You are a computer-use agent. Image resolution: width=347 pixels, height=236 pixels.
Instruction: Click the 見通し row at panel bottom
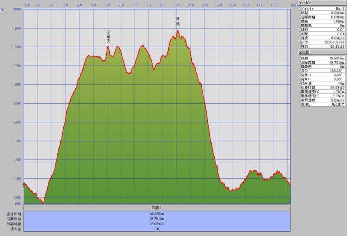[322, 104]
